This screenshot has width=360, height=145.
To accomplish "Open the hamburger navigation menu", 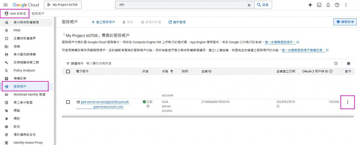I will click(6, 5).
